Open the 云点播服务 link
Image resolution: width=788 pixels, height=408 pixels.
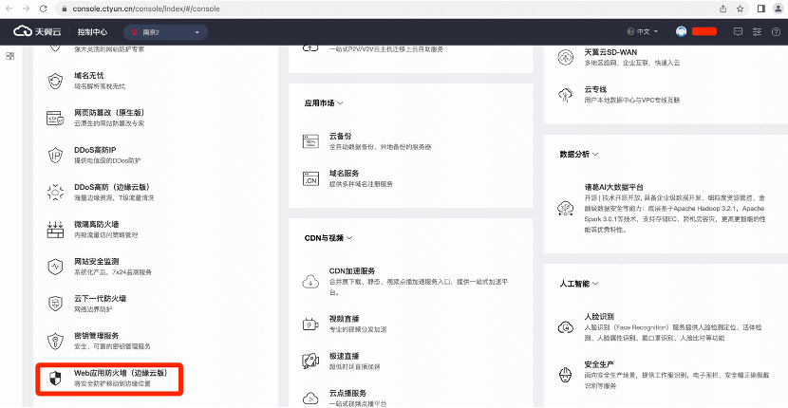pos(347,393)
